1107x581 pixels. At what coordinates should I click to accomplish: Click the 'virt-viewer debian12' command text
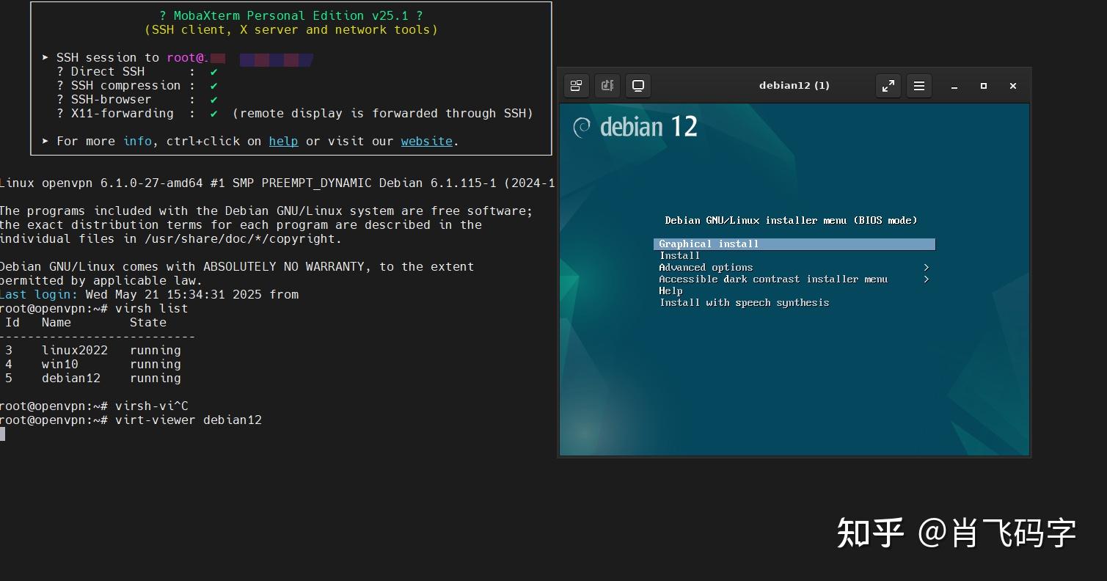pos(189,420)
